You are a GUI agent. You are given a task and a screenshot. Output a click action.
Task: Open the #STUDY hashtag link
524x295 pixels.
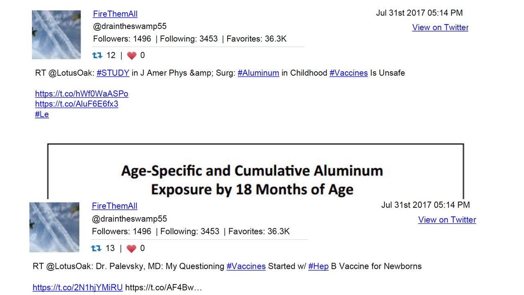[x=113, y=73]
